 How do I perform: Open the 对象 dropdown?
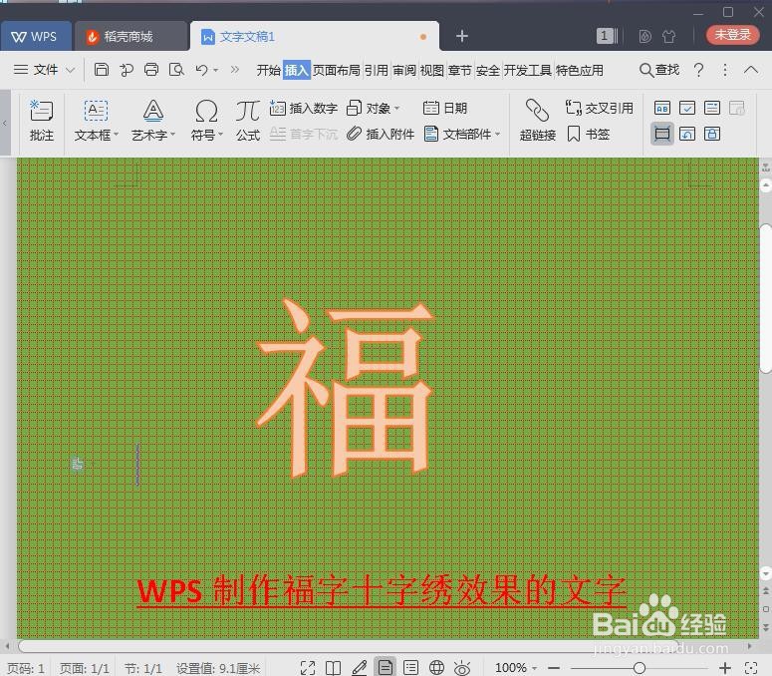[x=374, y=108]
